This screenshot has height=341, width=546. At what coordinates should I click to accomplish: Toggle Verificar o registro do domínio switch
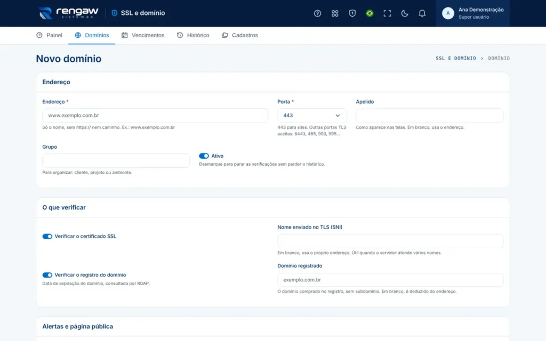pyautogui.click(x=47, y=275)
